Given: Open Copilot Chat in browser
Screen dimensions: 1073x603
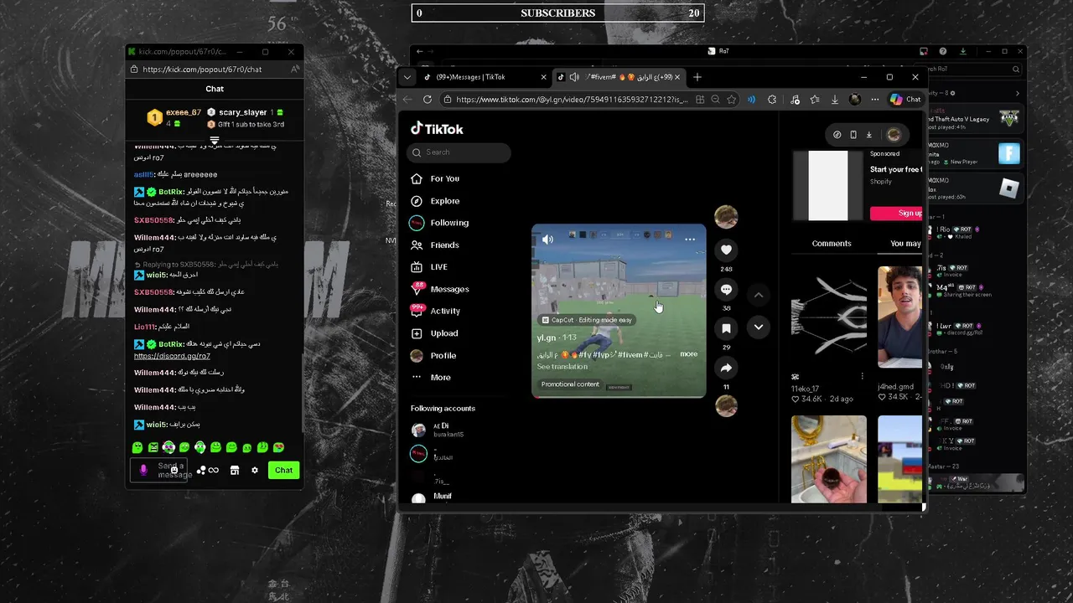Looking at the screenshot, I should (905, 100).
